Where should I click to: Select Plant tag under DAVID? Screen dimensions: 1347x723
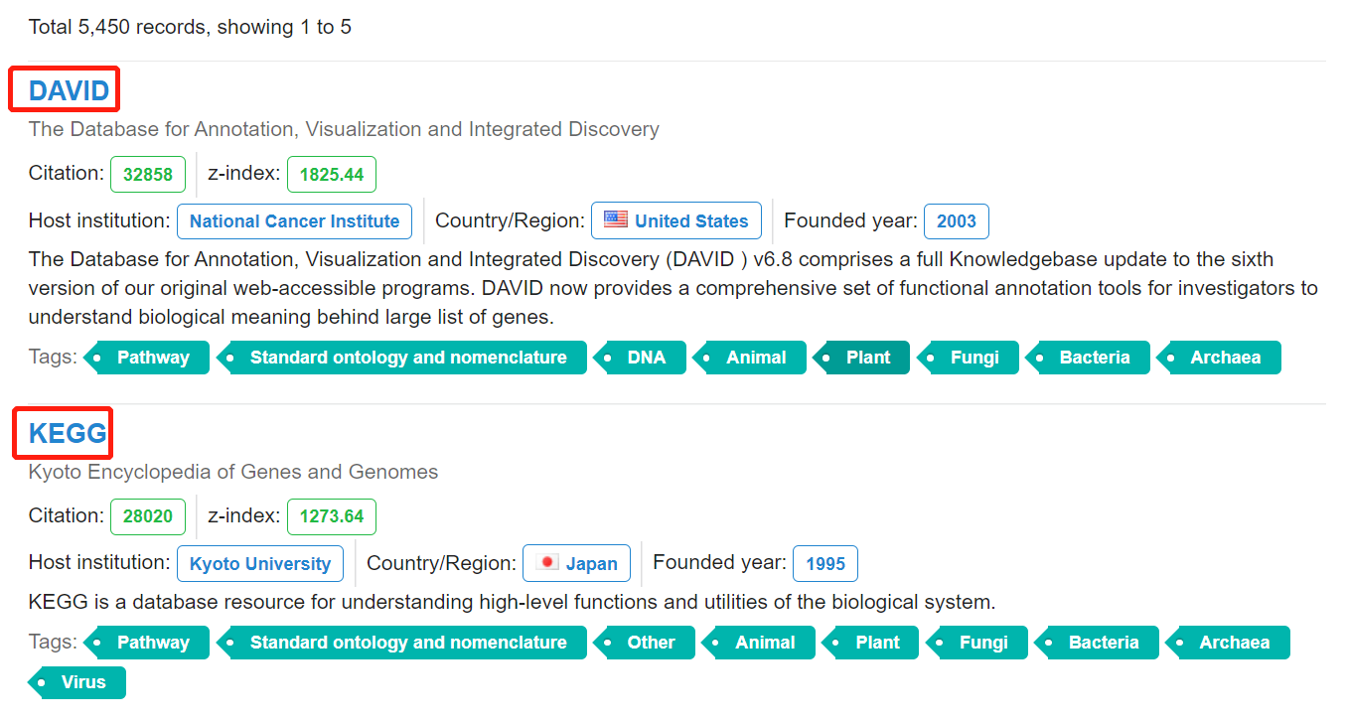click(x=861, y=358)
